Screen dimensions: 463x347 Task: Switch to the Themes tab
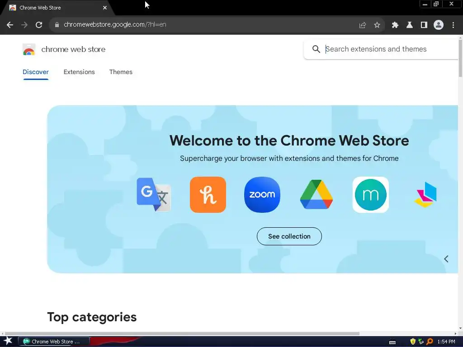click(121, 72)
